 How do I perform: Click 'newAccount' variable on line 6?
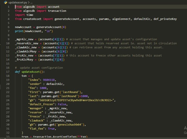tap(23, 27)
